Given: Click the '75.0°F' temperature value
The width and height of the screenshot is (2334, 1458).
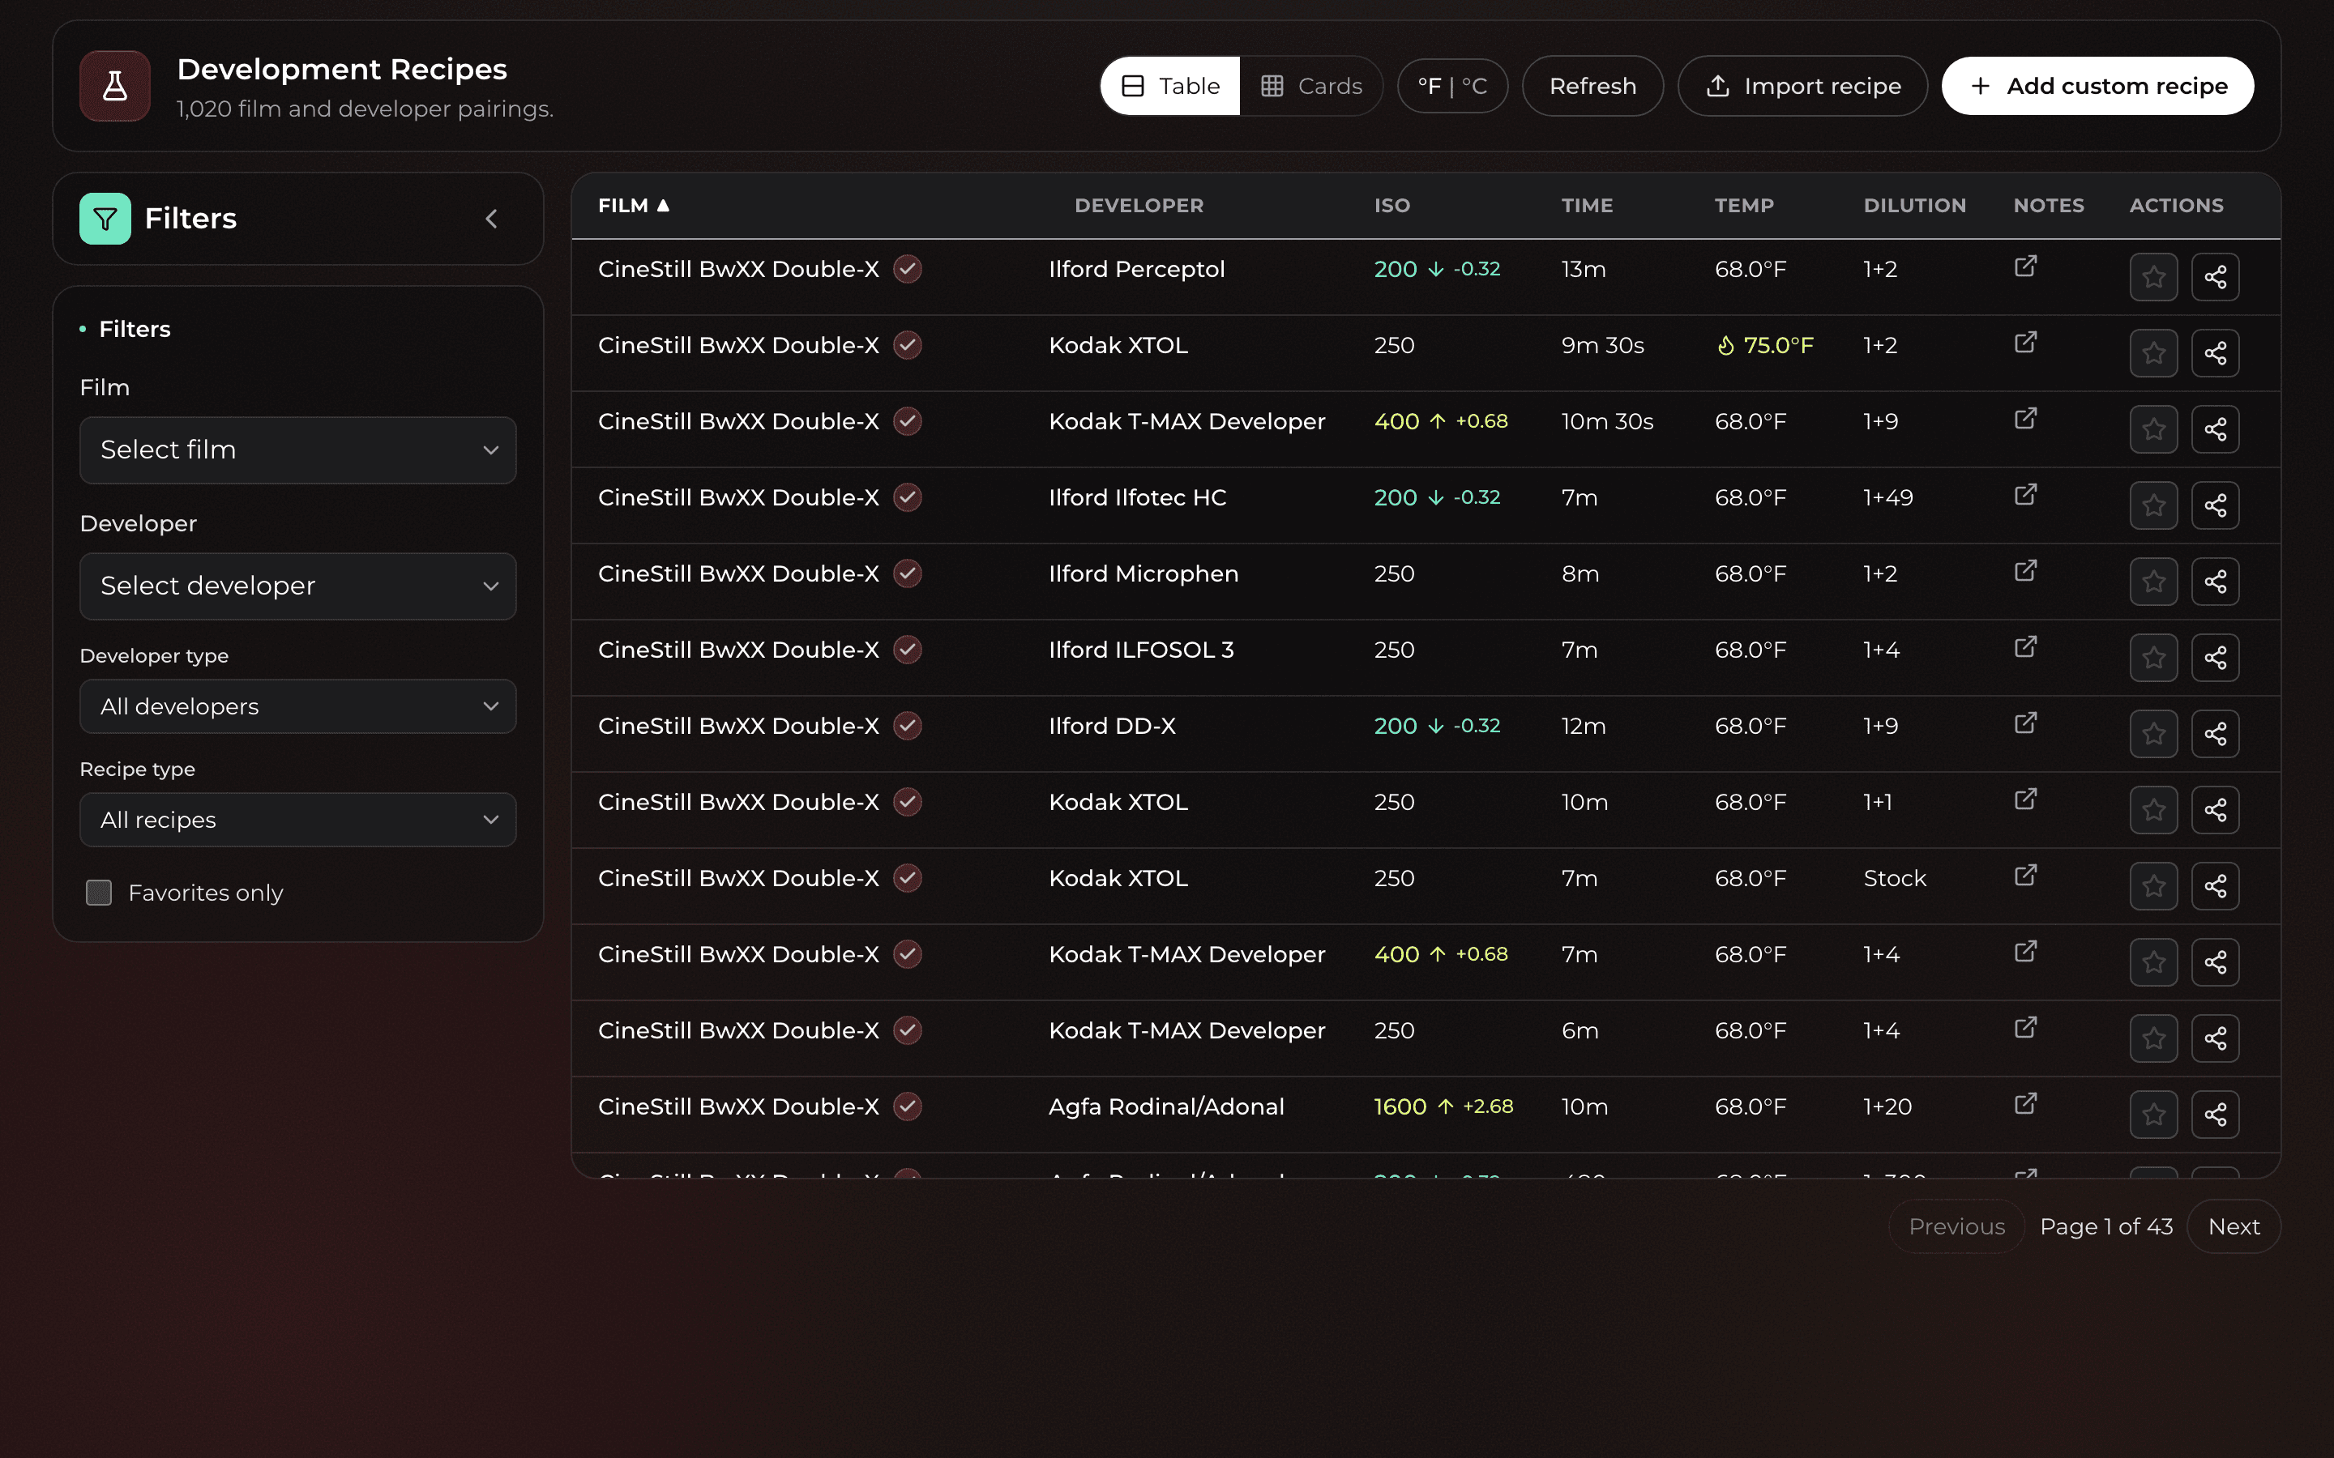Looking at the screenshot, I should coord(1777,345).
